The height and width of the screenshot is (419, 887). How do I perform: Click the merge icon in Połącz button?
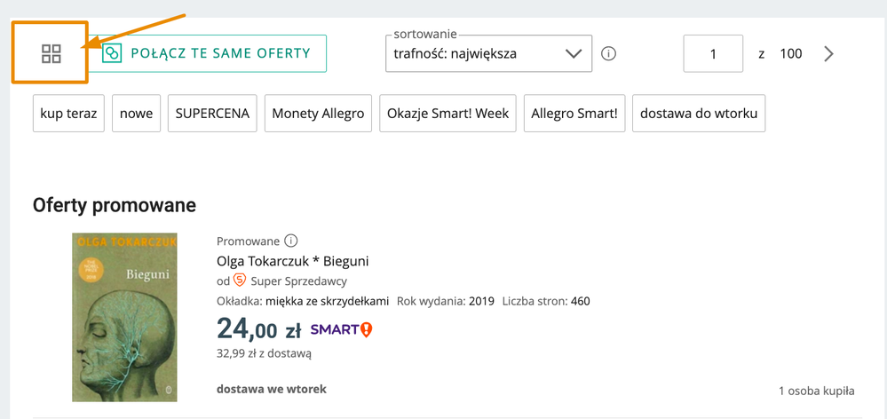click(112, 53)
